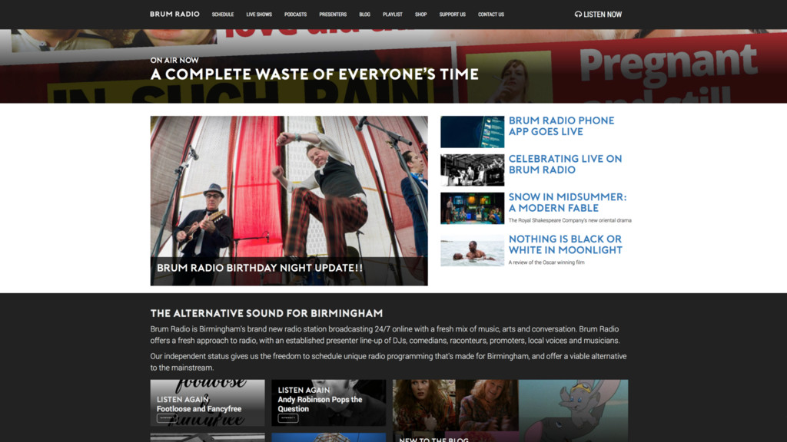Go to the BRUM RADIO home logo
This screenshot has height=442, width=787.
pyautogui.click(x=174, y=14)
